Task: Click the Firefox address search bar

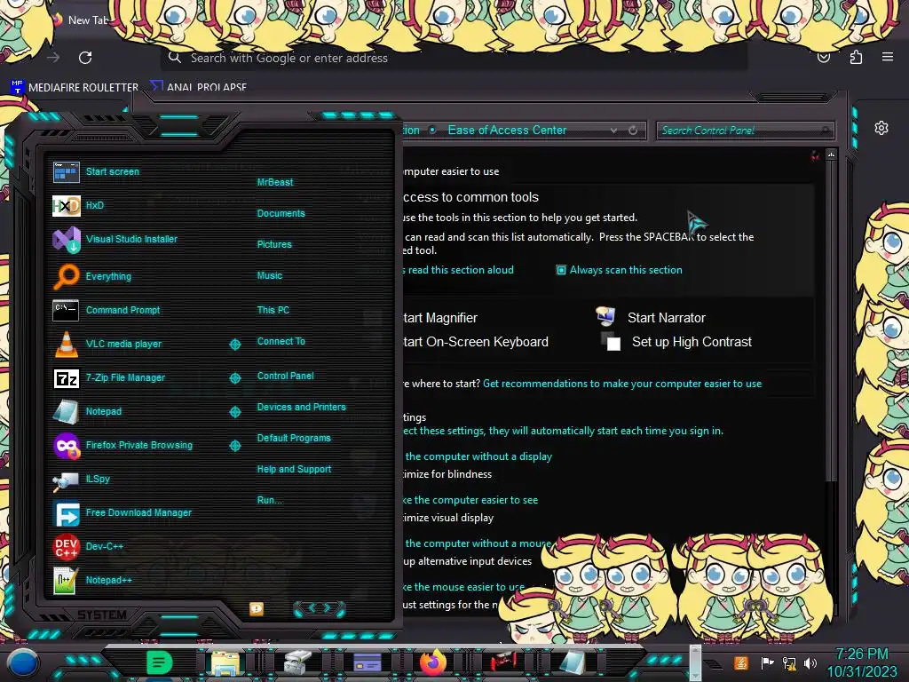Action: tap(454, 58)
